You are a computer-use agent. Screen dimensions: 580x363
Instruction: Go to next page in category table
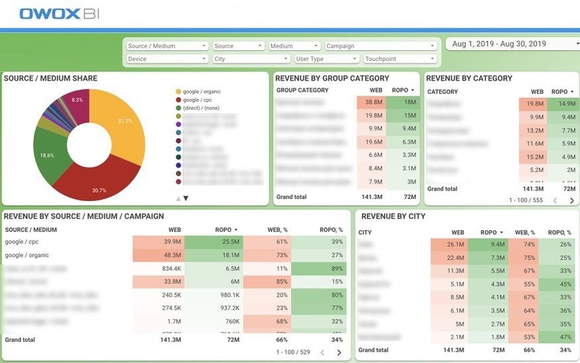click(x=572, y=200)
